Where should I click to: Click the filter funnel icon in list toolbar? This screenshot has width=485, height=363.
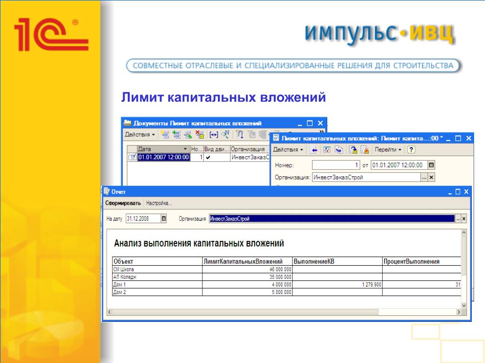coord(240,135)
